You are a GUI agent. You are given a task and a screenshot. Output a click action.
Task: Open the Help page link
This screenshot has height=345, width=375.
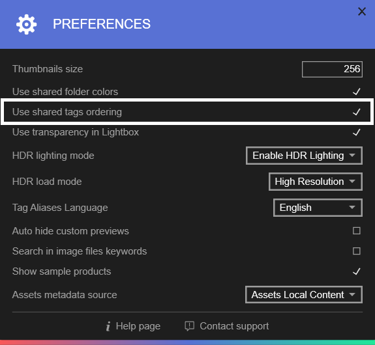pos(138,326)
